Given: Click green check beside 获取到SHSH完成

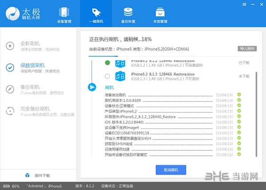Looking at the screenshot, I should click(239, 143).
